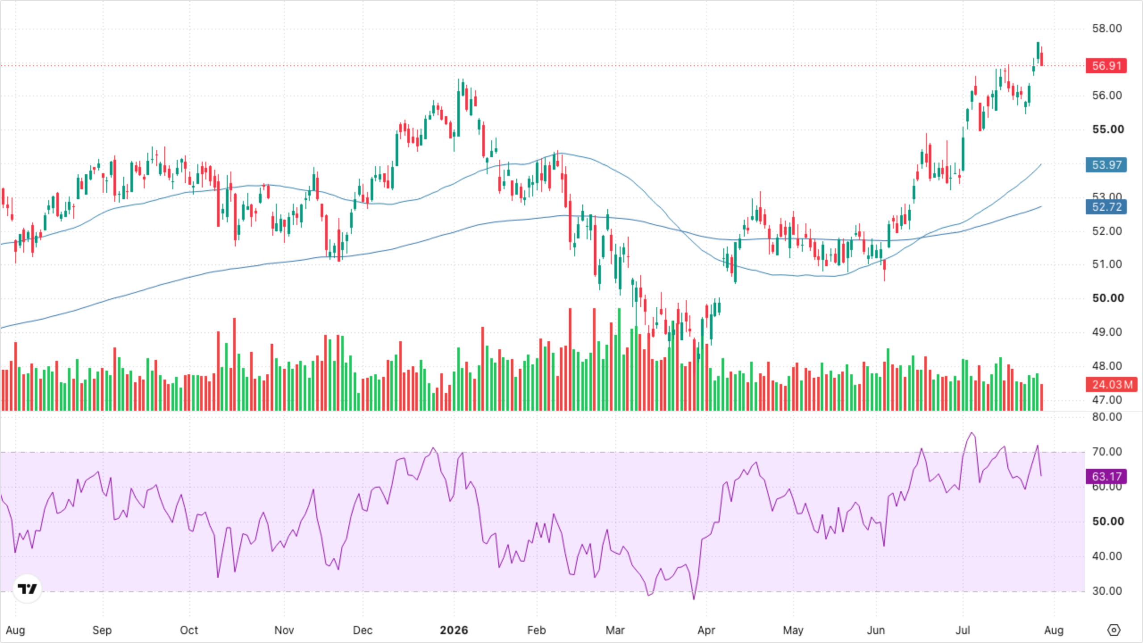Viewport: 1143px width, 643px height.
Task: Select the red 56.91 last price label
Action: click(1106, 66)
